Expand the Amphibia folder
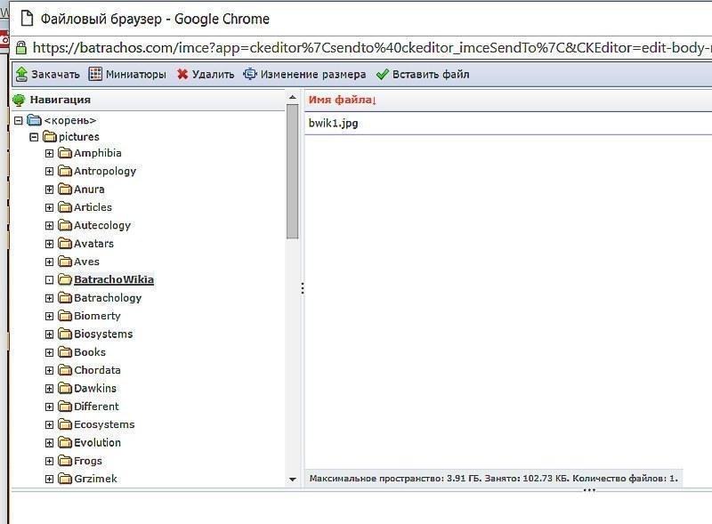Viewport: 712px width, 524px height. tap(49, 154)
